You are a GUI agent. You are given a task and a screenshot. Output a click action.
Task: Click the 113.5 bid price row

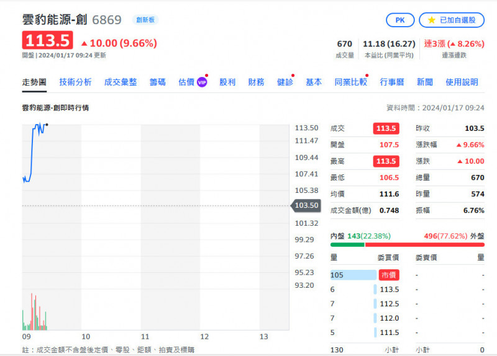click(x=365, y=289)
